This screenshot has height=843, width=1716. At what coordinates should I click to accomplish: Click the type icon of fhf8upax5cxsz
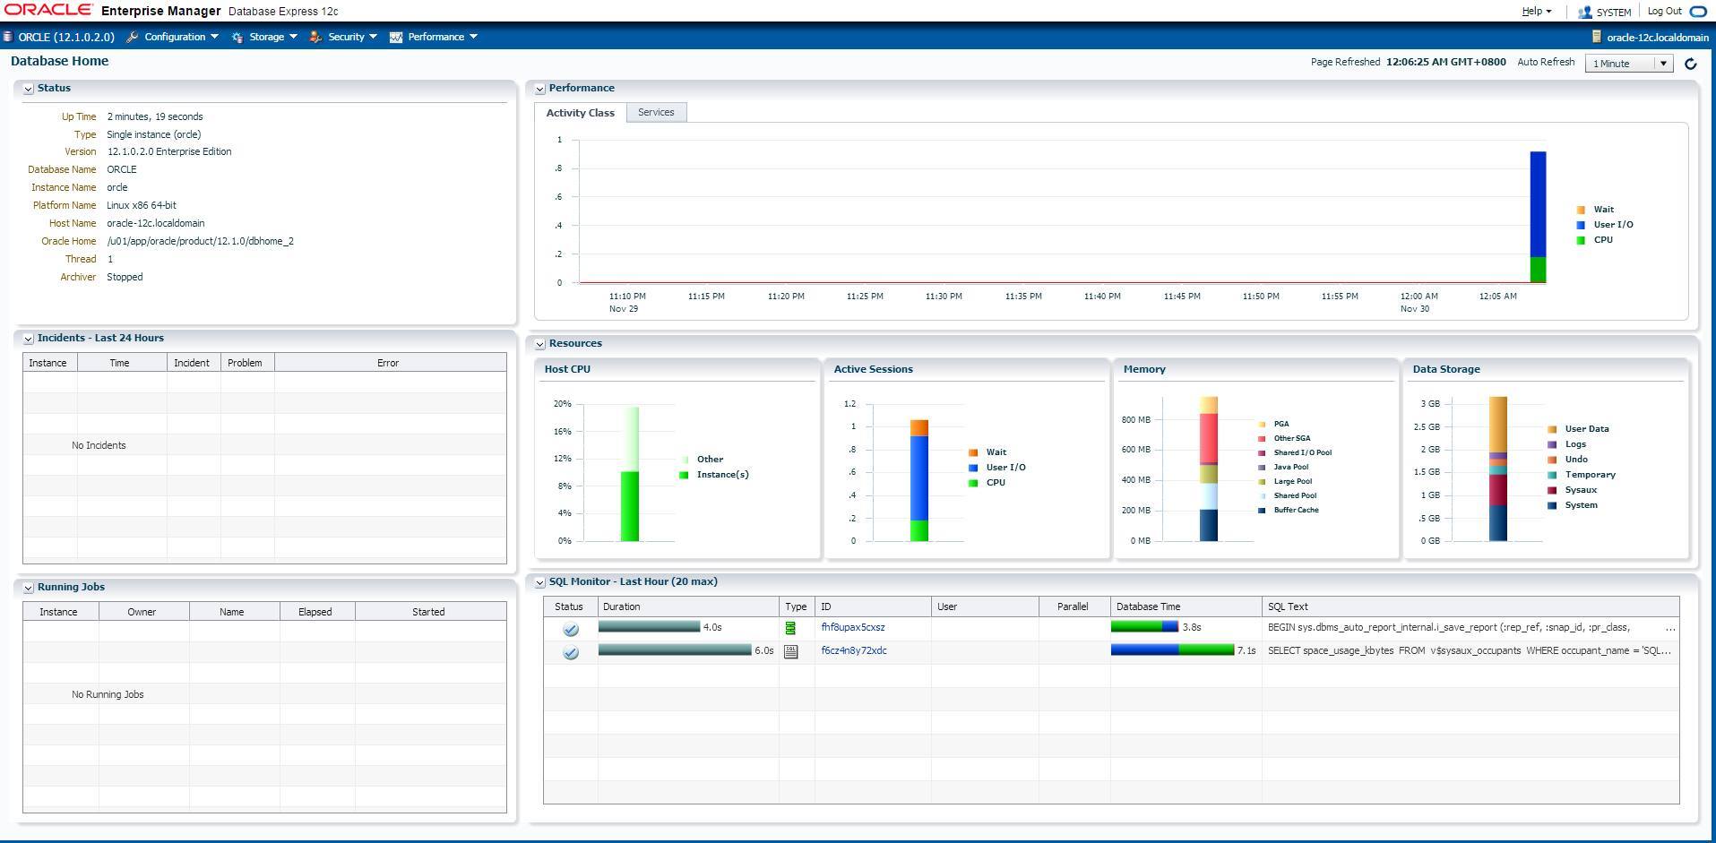point(790,628)
